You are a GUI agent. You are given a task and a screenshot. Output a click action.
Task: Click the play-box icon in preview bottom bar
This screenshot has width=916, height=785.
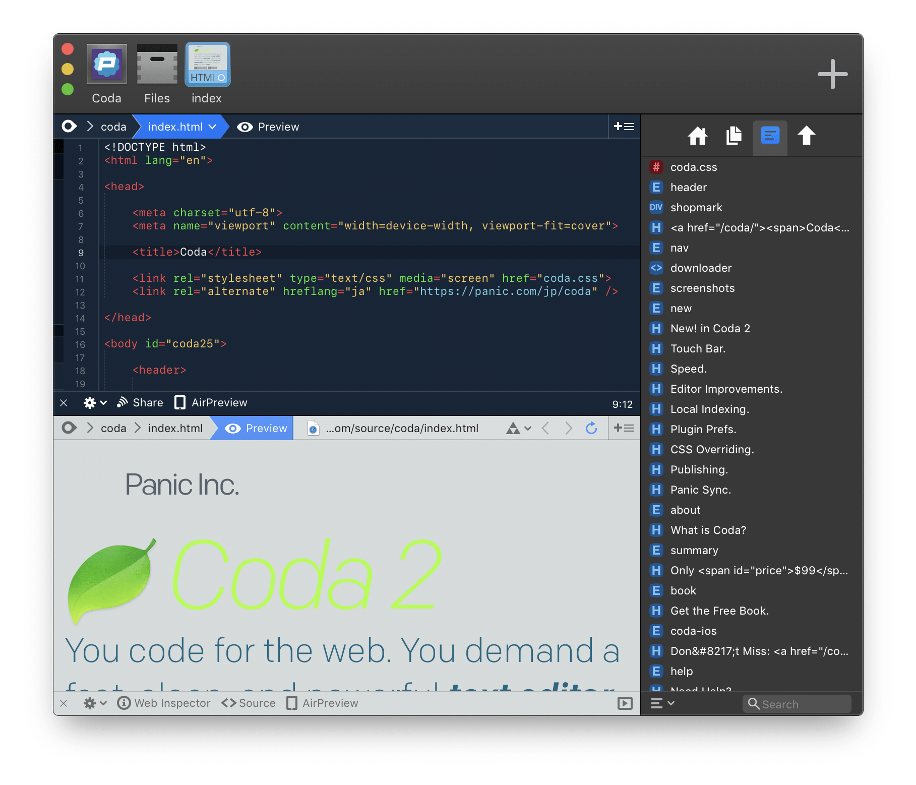coord(625,703)
